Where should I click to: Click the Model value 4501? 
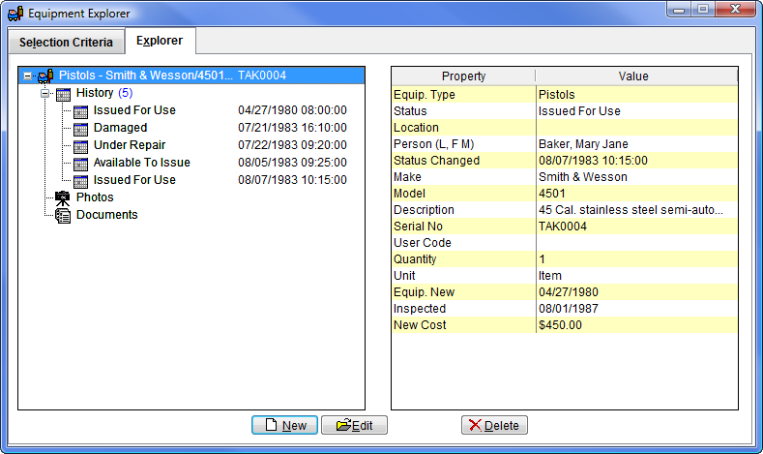point(552,194)
